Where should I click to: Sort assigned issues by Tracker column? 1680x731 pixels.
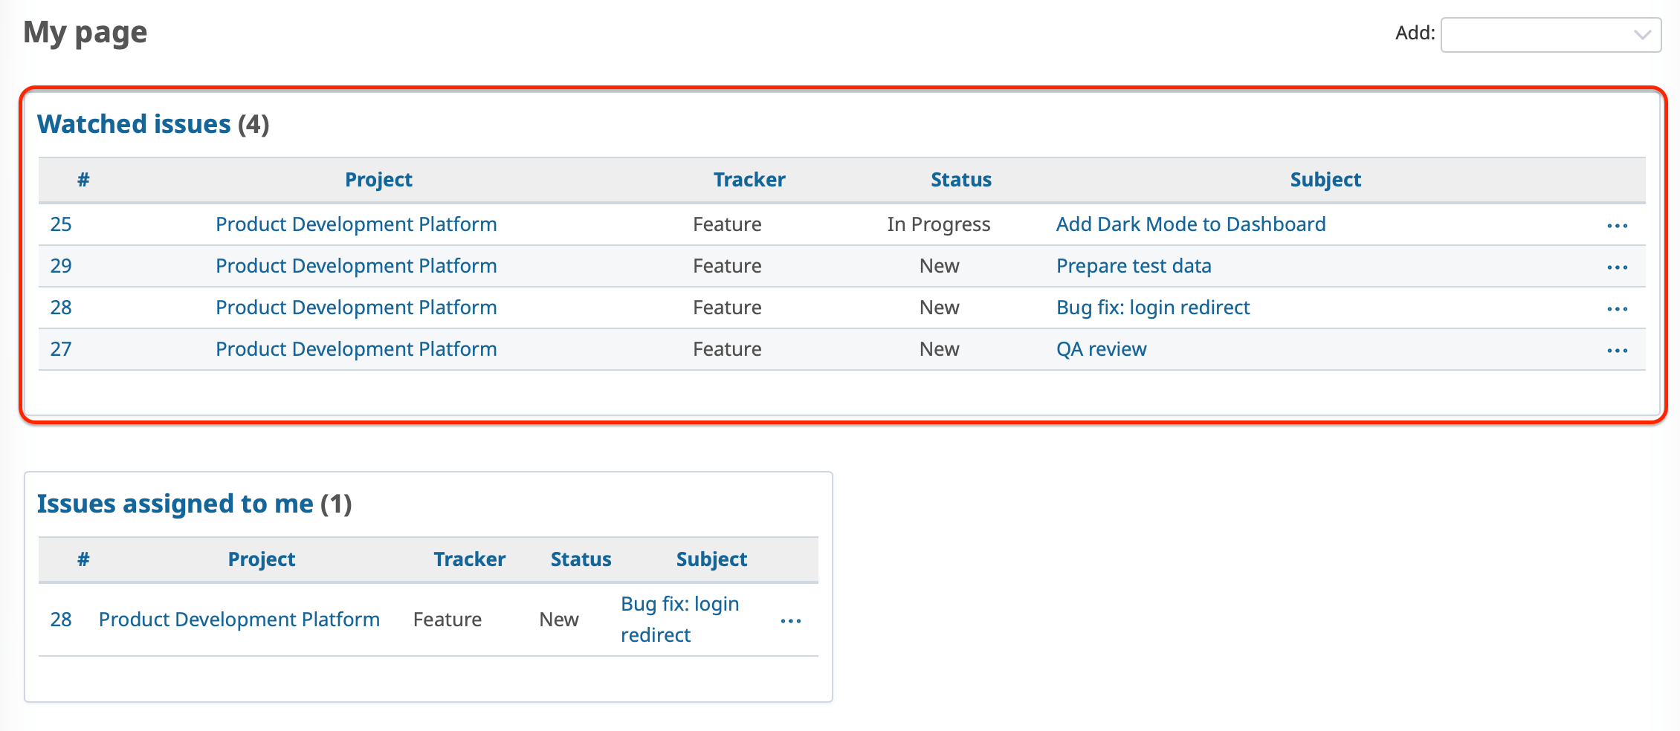[469, 559]
